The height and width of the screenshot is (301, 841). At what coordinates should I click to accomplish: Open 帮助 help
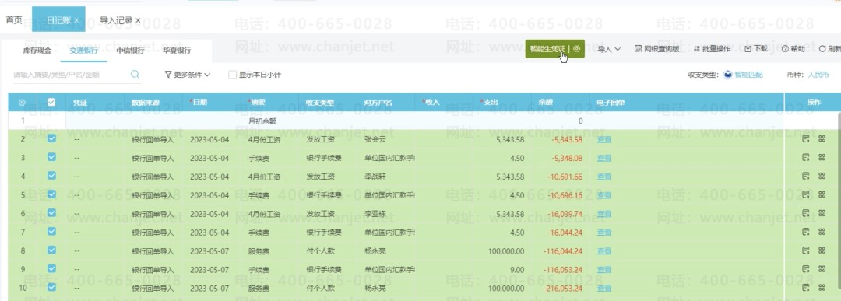pyautogui.click(x=793, y=49)
